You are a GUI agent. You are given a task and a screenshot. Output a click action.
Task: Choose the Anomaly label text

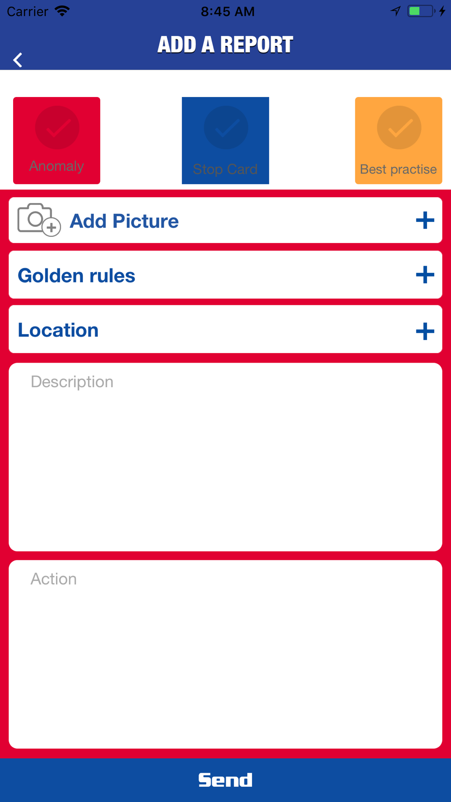pos(56,166)
